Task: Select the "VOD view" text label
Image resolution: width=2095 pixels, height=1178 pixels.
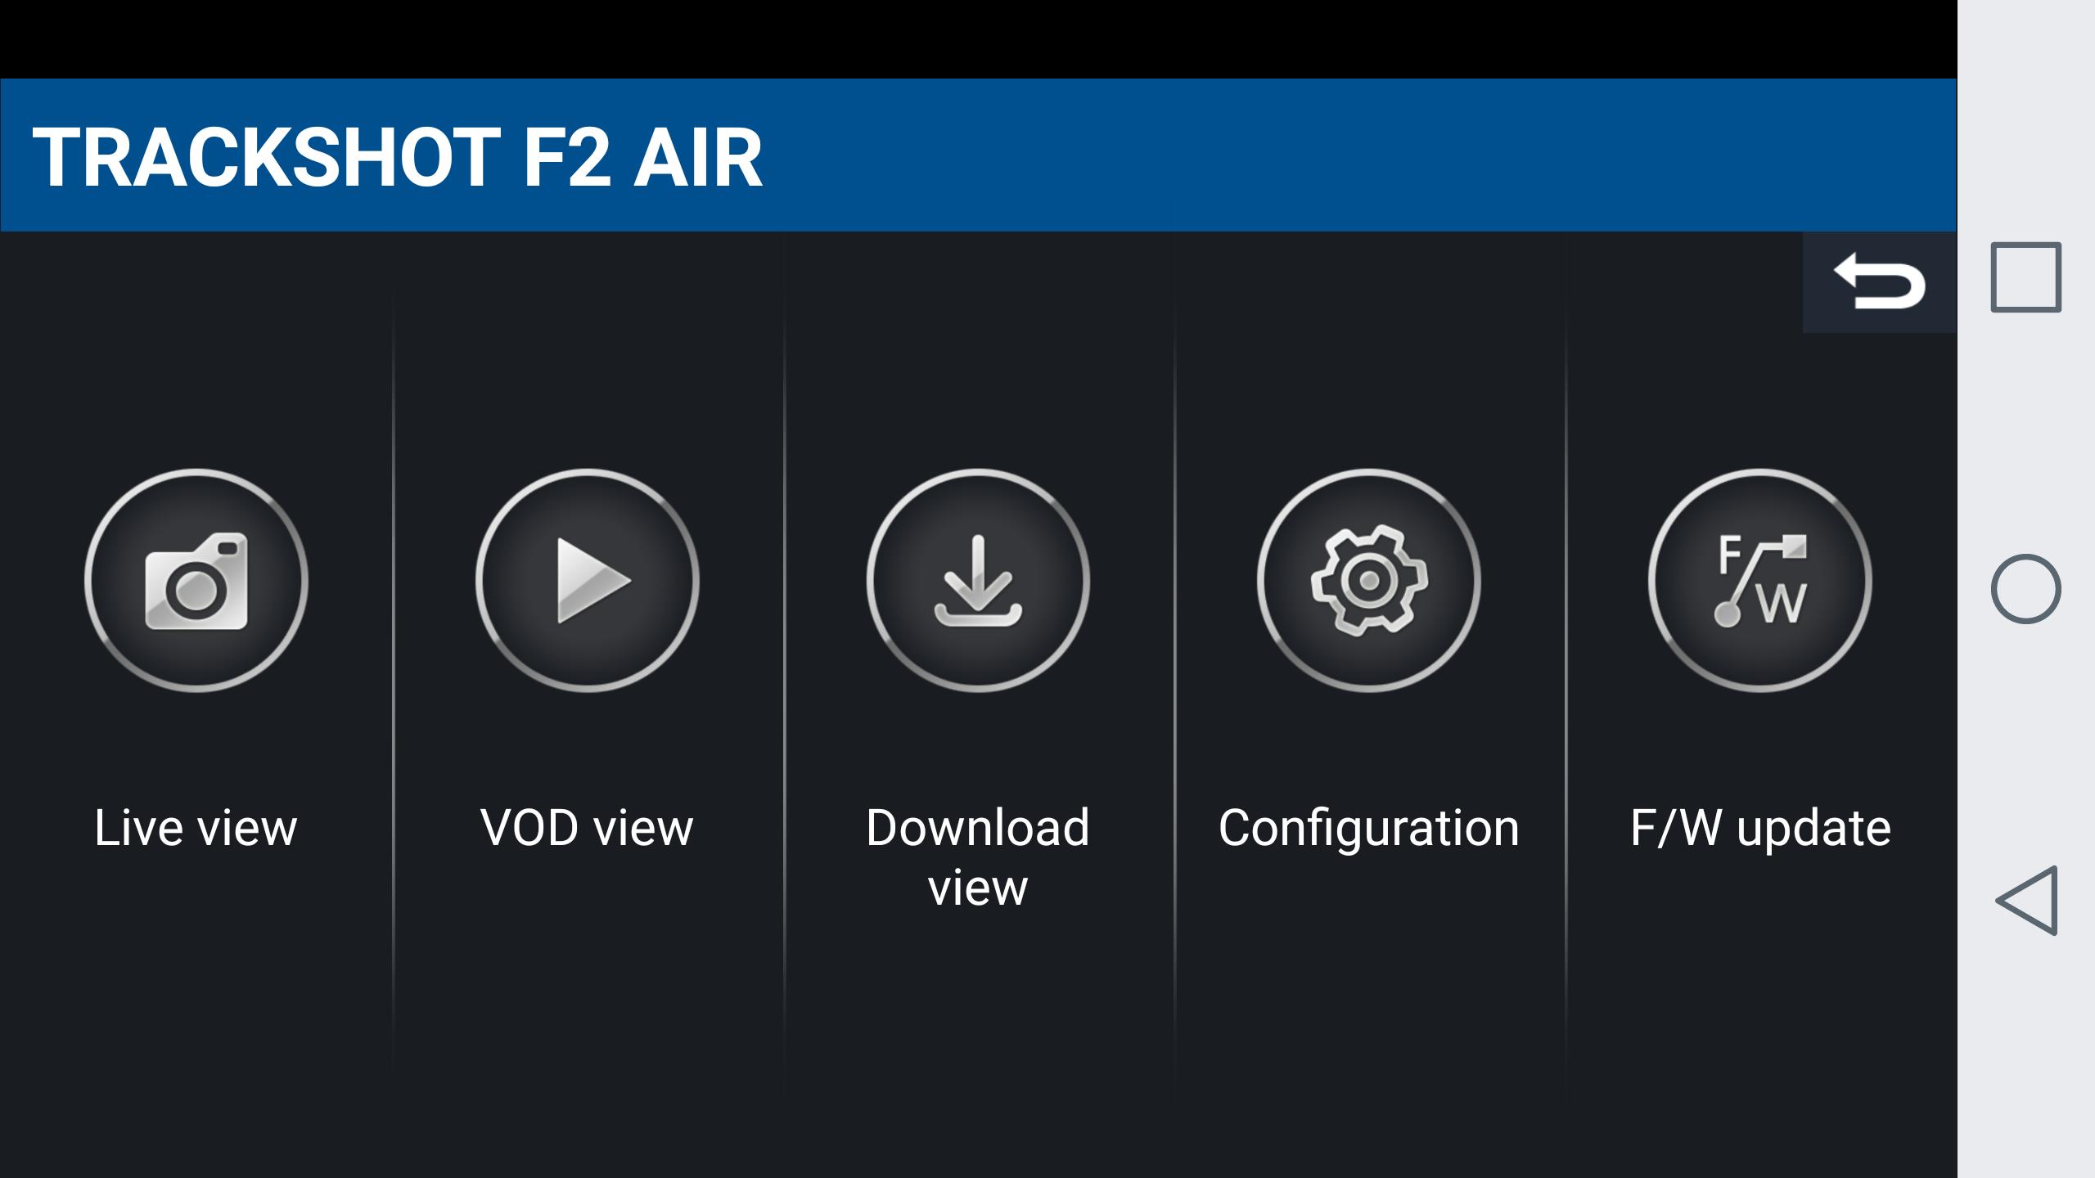Action: coord(588,828)
